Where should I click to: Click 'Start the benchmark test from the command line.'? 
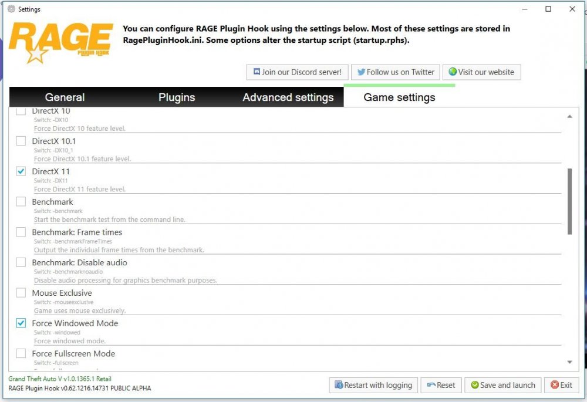[109, 219]
